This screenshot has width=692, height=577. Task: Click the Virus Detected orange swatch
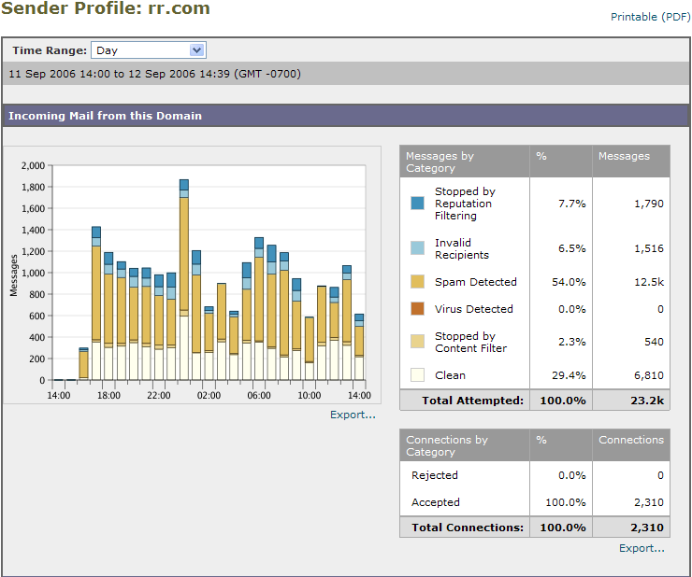click(x=417, y=308)
